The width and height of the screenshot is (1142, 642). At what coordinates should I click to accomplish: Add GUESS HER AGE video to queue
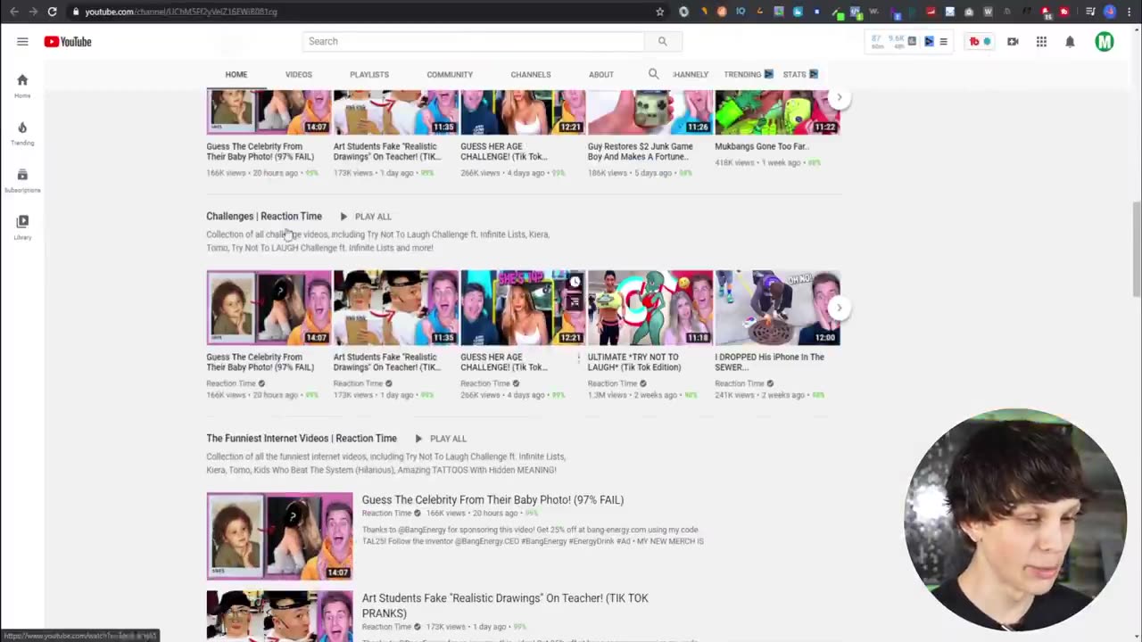[575, 302]
